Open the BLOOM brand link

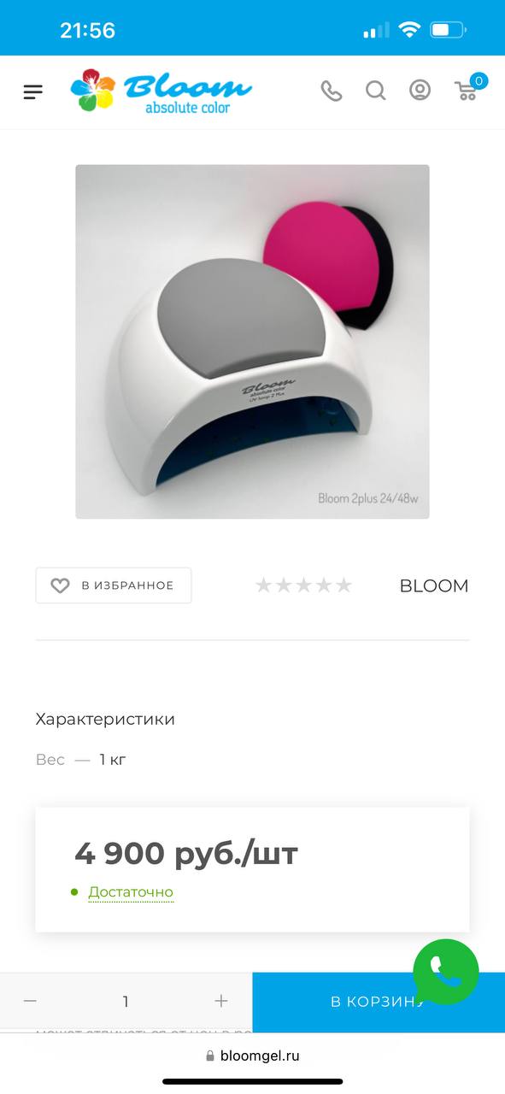434,585
